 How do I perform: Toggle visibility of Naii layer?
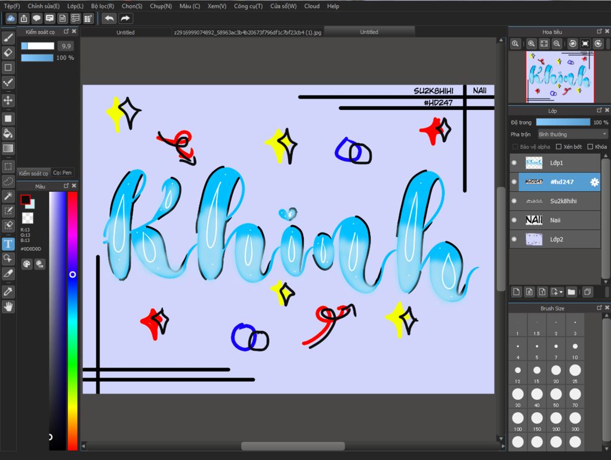tap(514, 220)
